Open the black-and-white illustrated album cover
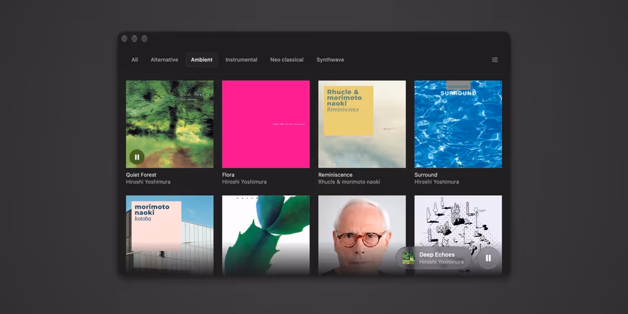 click(x=458, y=222)
